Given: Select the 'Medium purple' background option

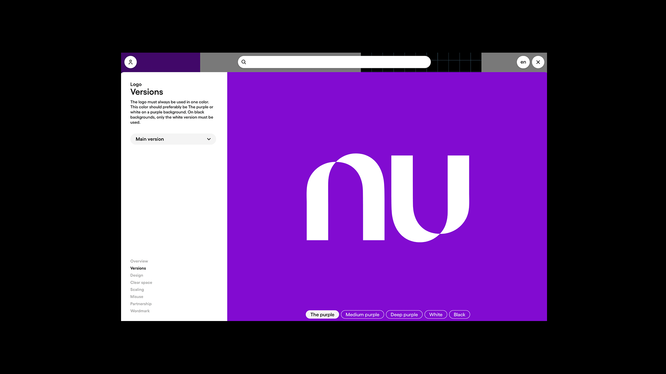Looking at the screenshot, I should 362,314.
